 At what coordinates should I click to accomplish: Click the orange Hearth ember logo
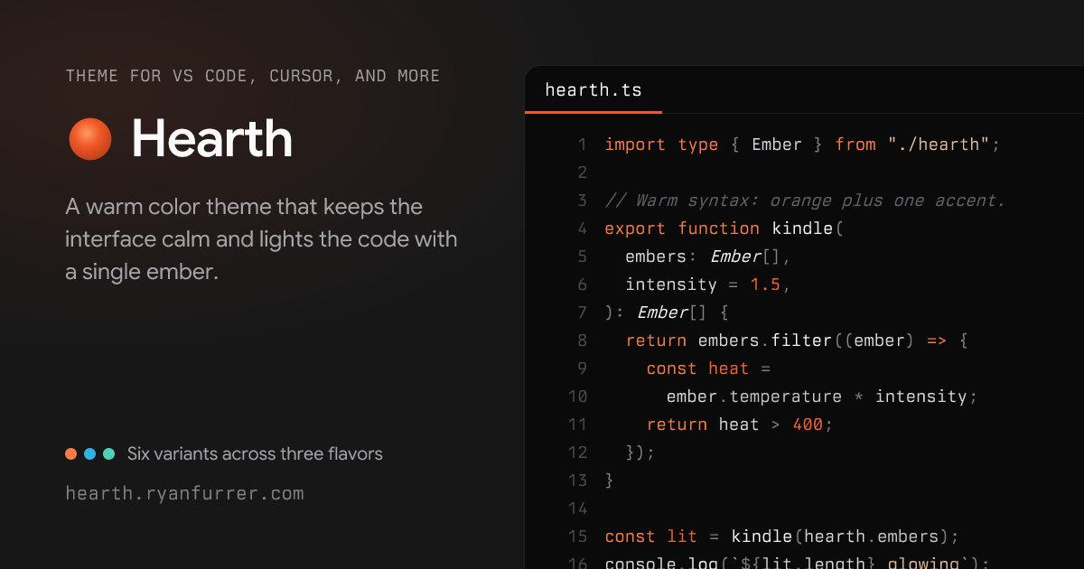pyautogui.click(x=90, y=139)
